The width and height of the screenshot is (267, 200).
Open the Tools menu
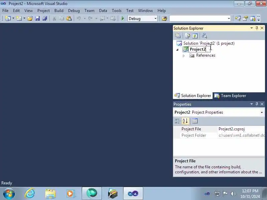pyautogui.click(x=116, y=11)
